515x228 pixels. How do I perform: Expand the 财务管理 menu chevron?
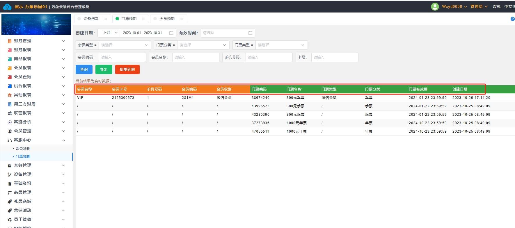(x=63, y=41)
